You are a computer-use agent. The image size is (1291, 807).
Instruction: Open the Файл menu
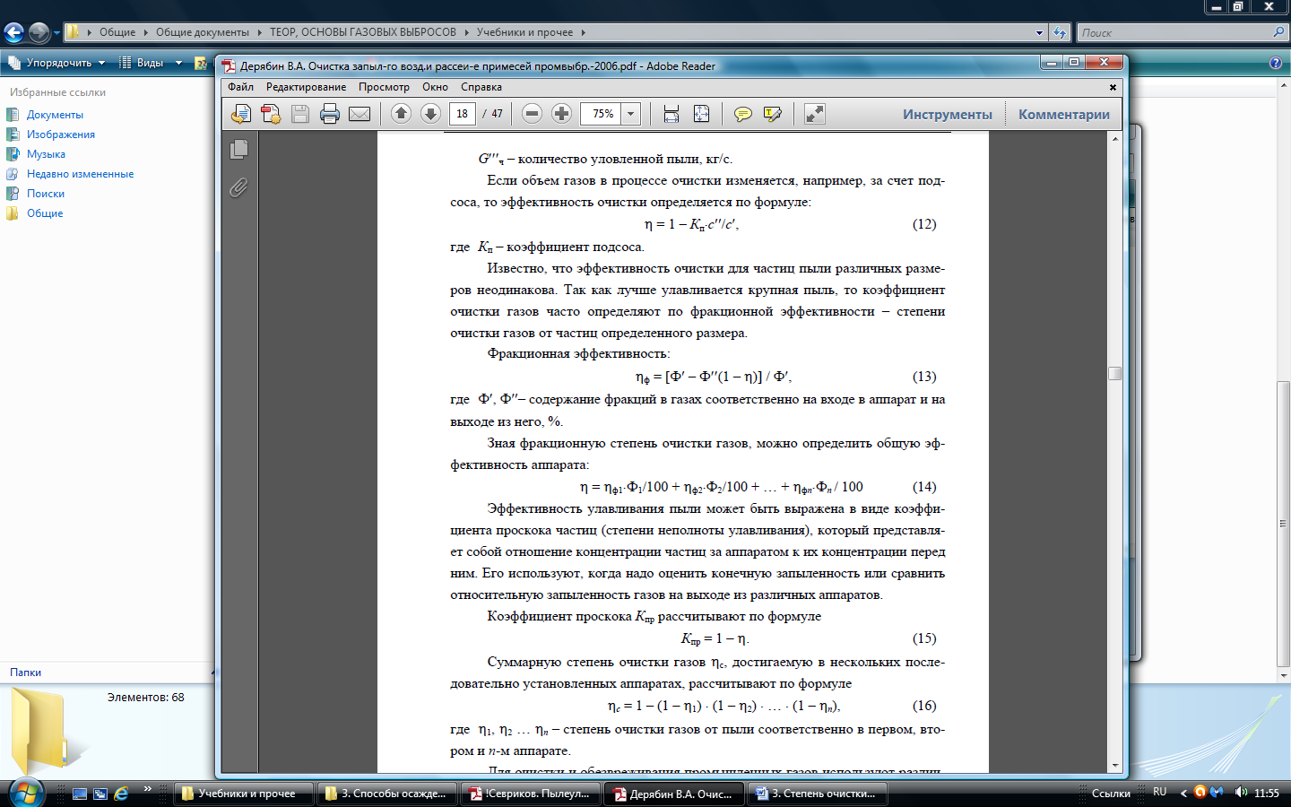point(240,87)
